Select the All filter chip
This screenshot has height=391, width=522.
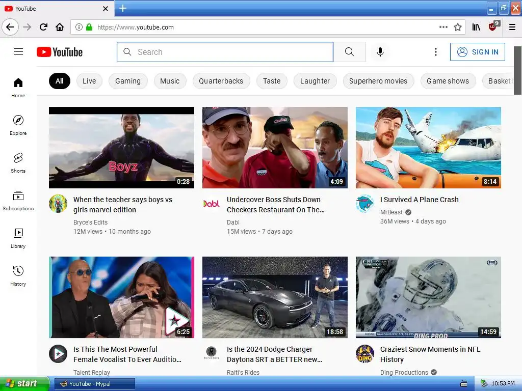click(x=60, y=81)
